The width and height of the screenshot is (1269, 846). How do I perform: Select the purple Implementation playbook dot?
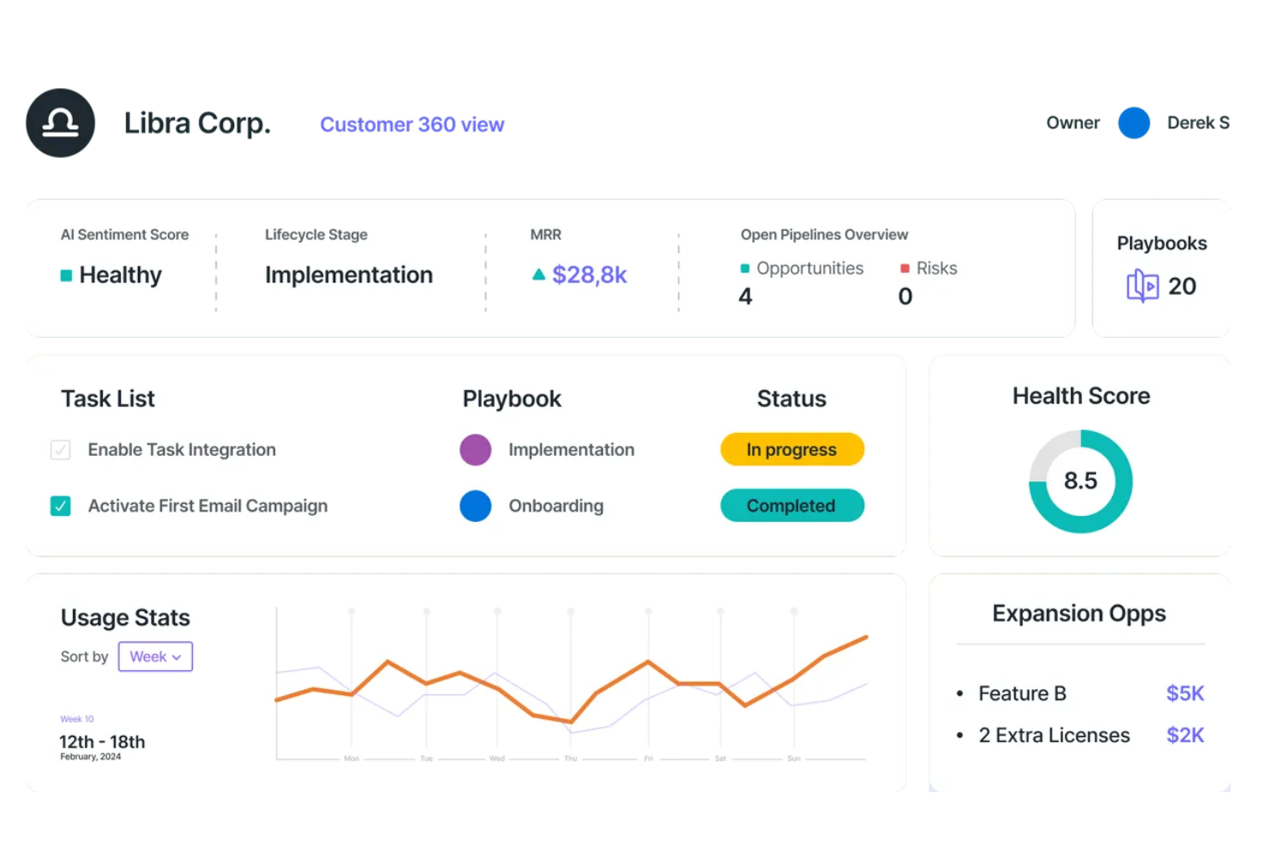coord(475,449)
